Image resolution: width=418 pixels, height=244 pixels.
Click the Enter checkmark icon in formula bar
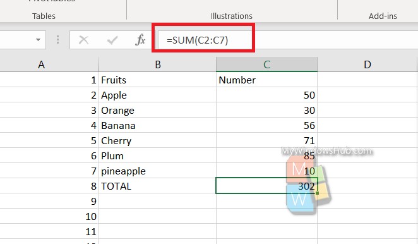coord(112,40)
